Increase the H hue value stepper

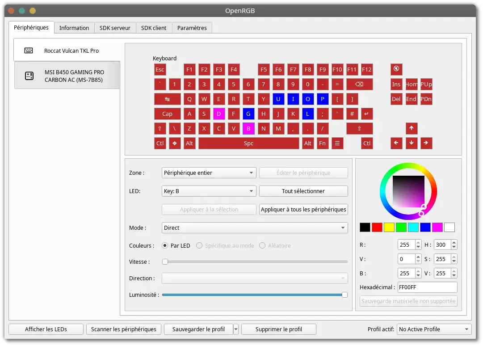pyautogui.click(x=454, y=242)
